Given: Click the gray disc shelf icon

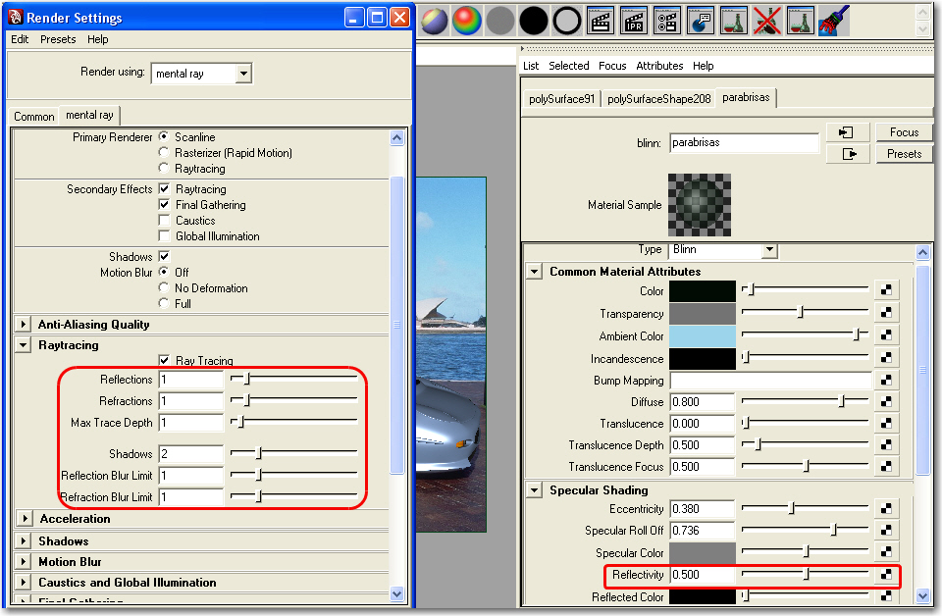Looking at the screenshot, I should pos(499,21).
